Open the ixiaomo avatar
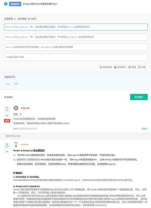 click(16, 145)
